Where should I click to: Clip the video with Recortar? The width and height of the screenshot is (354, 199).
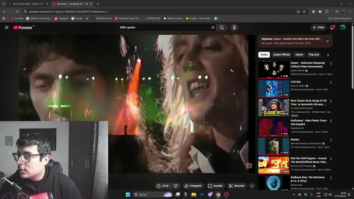click(237, 186)
